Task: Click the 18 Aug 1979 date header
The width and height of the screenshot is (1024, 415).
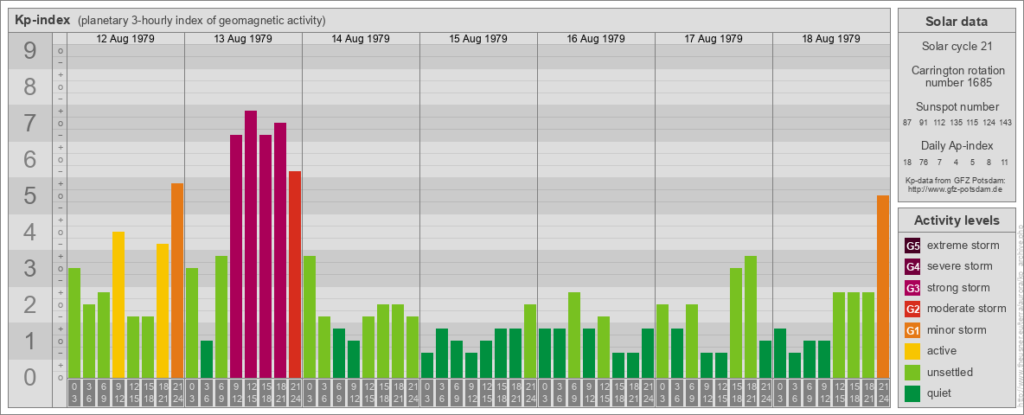Action: coord(831,39)
